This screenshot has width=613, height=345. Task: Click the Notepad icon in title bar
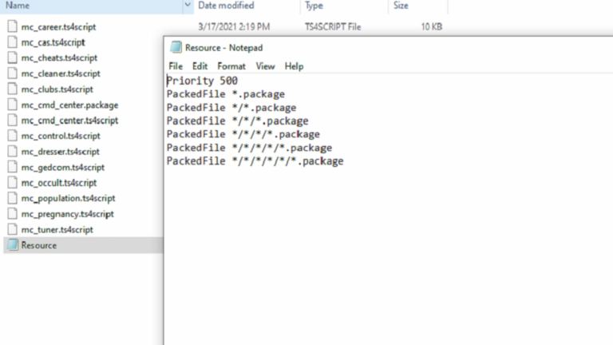[x=176, y=48]
